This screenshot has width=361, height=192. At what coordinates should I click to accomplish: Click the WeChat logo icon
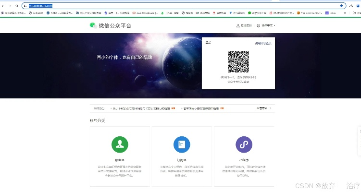point(93,25)
